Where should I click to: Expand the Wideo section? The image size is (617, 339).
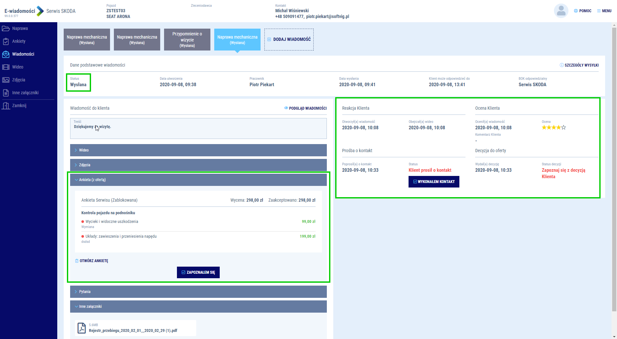(198, 150)
